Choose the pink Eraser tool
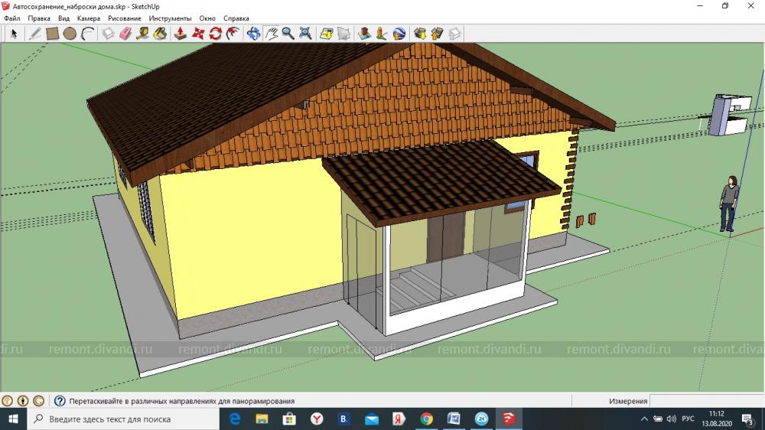765x430 pixels. [125, 33]
